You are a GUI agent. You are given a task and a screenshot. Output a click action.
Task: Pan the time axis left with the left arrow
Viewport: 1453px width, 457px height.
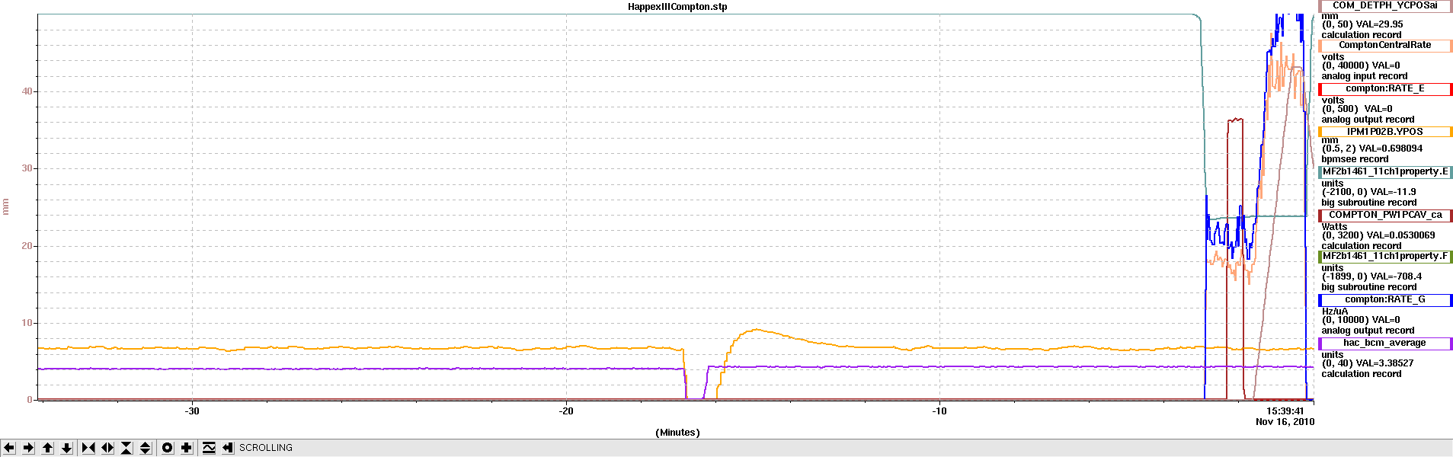click(x=9, y=448)
